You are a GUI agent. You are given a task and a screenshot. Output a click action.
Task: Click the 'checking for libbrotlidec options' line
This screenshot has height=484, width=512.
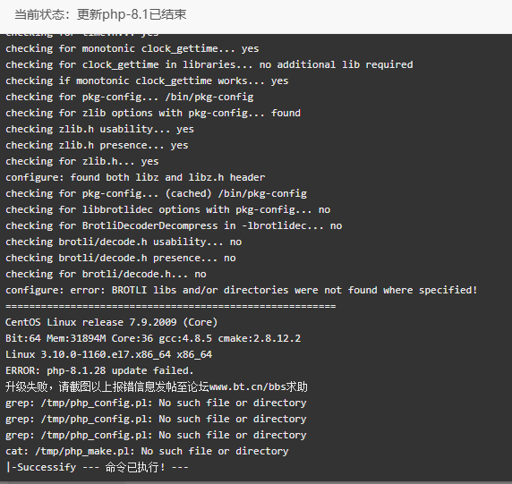coord(168,209)
